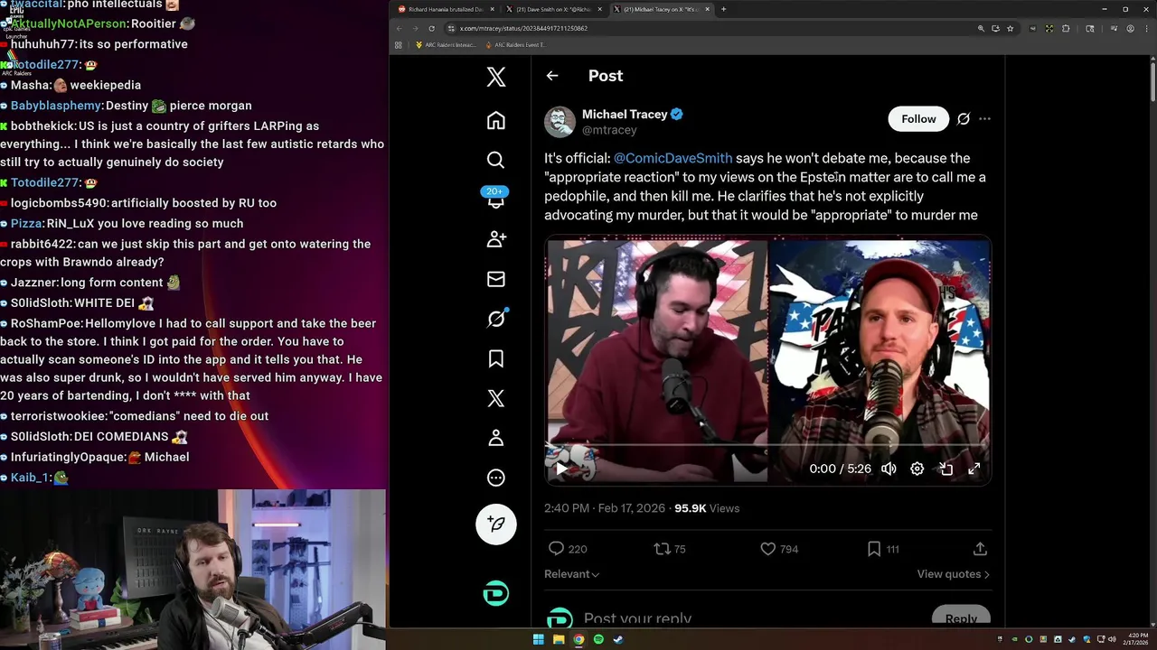
Task: Open the taskbar clock showing 4:20 PM
Action: point(1137,639)
